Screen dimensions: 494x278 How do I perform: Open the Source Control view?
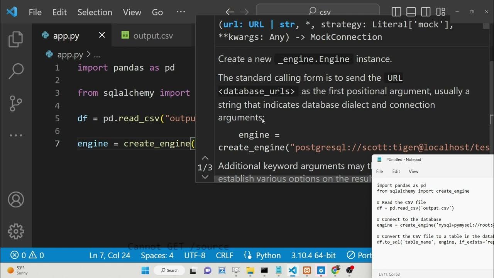click(16, 103)
